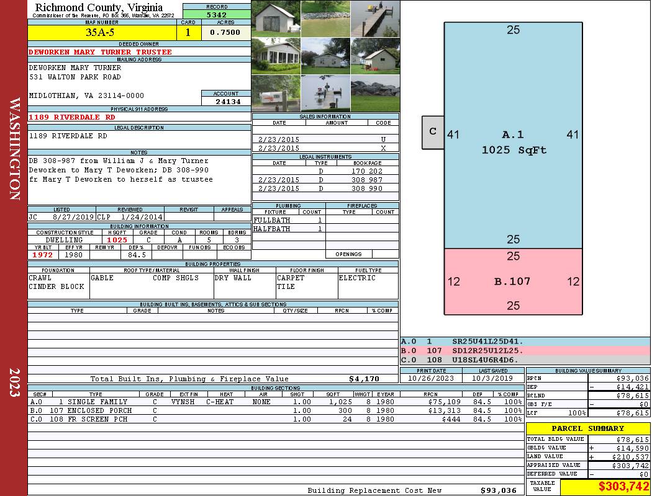652x496 pixels.
Task: Select the gray C sketch section
Action: [433, 133]
